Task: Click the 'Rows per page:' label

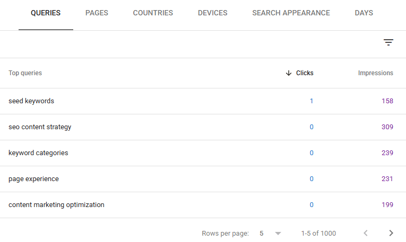Action: tap(225, 234)
